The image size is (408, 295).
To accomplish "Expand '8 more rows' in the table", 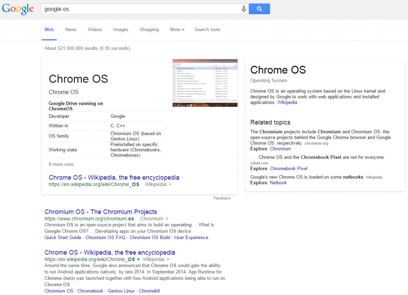I will pos(61,164).
